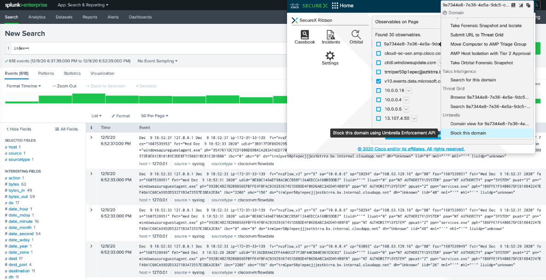The image size is (546, 280).
Task: Open the No Event Sampling dropdown
Action: click(157, 61)
